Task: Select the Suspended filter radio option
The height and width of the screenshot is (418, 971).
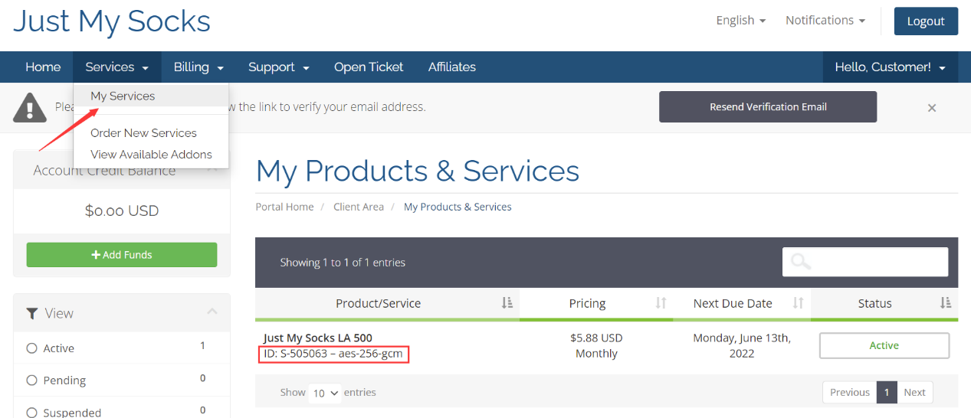Action: click(x=32, y=412)
